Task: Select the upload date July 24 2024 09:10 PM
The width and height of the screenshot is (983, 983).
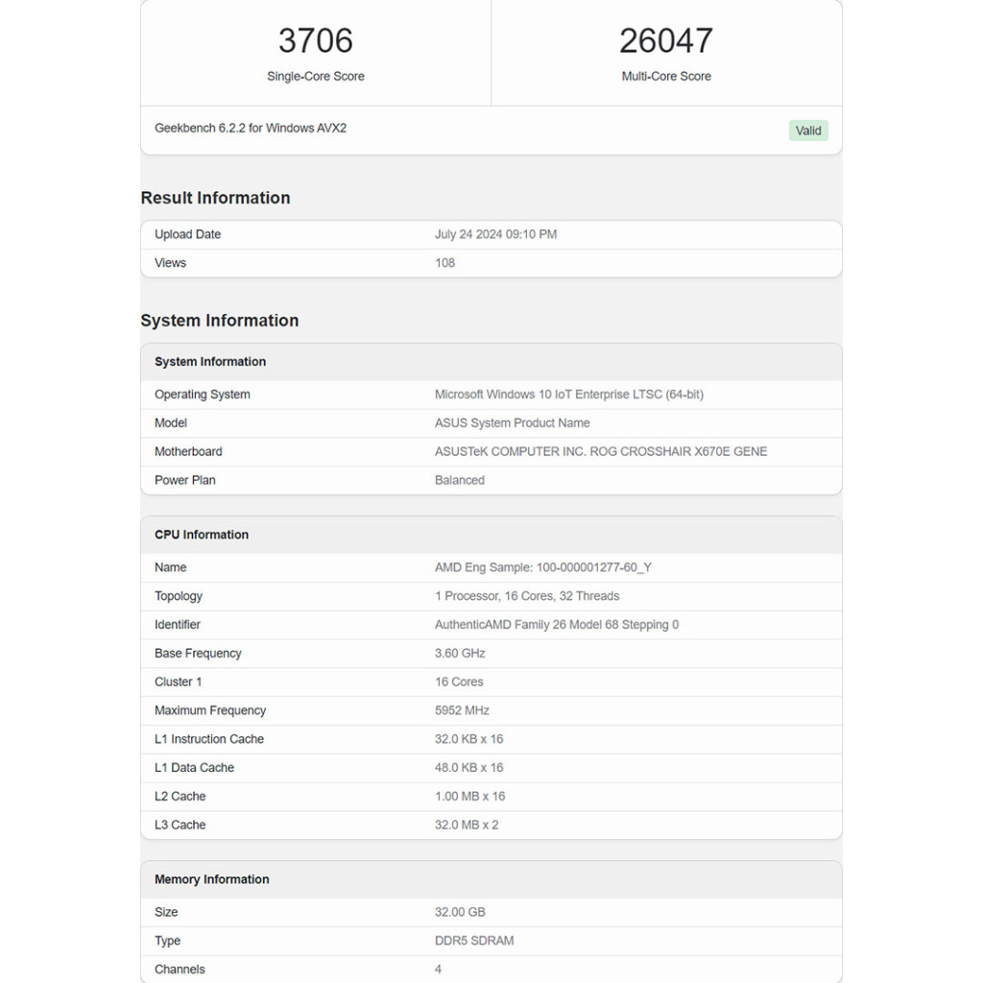Action: (495, 234)
